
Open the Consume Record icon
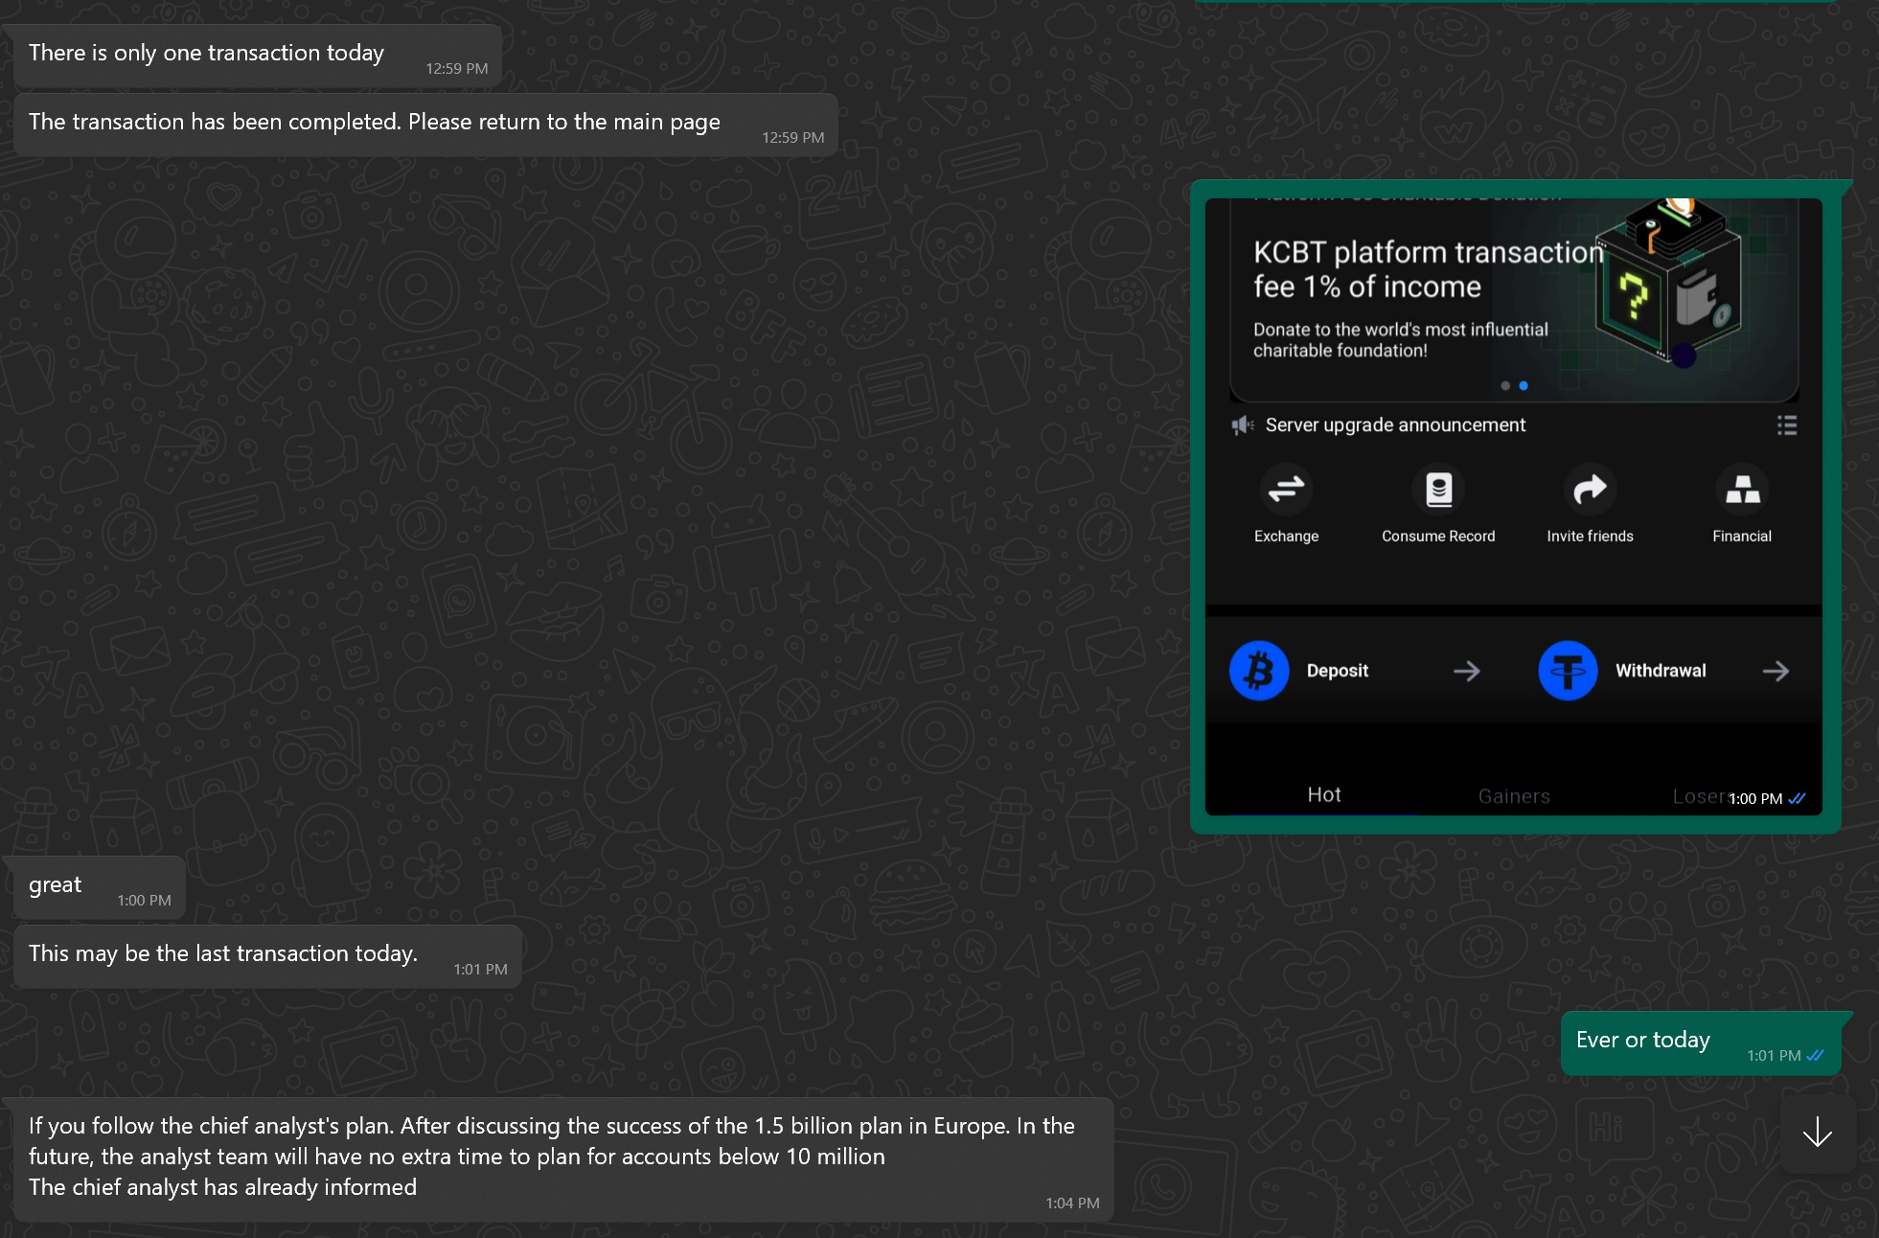tap(1438, 490)
